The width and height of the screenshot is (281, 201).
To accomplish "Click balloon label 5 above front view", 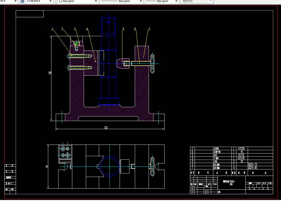I will tap(123, 29).
